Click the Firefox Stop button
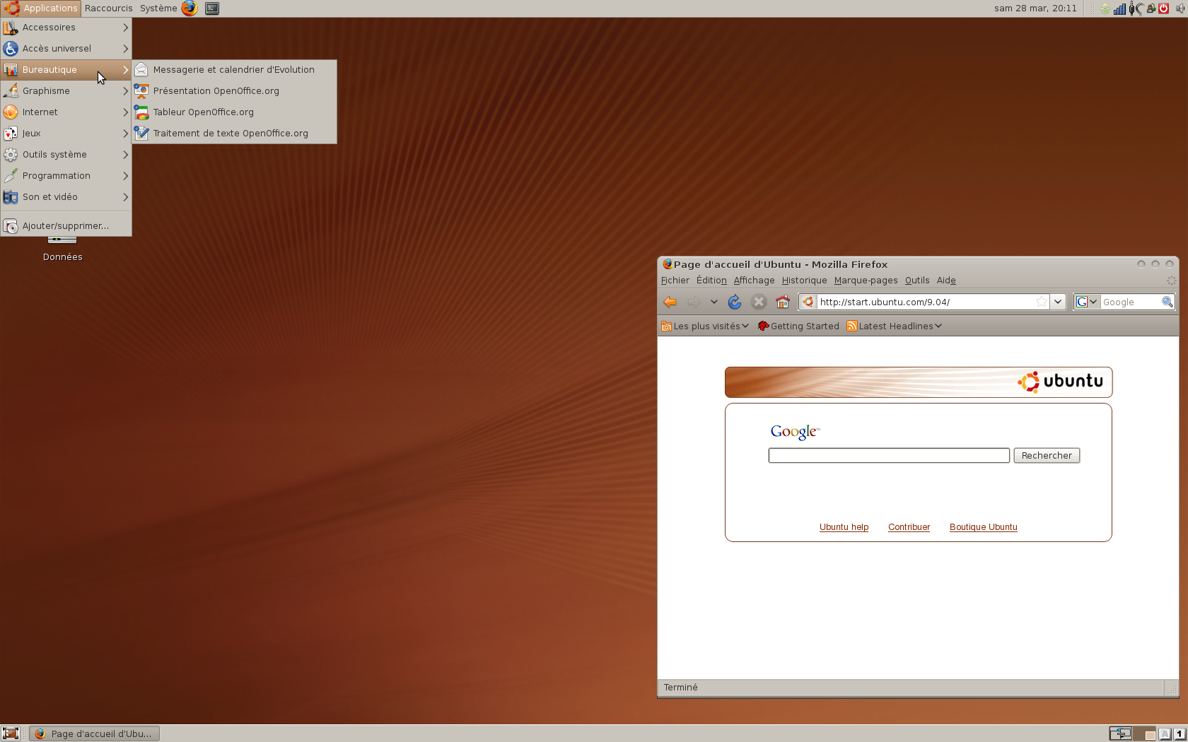Screen dimensions: 1188x742 click(759, 302)
